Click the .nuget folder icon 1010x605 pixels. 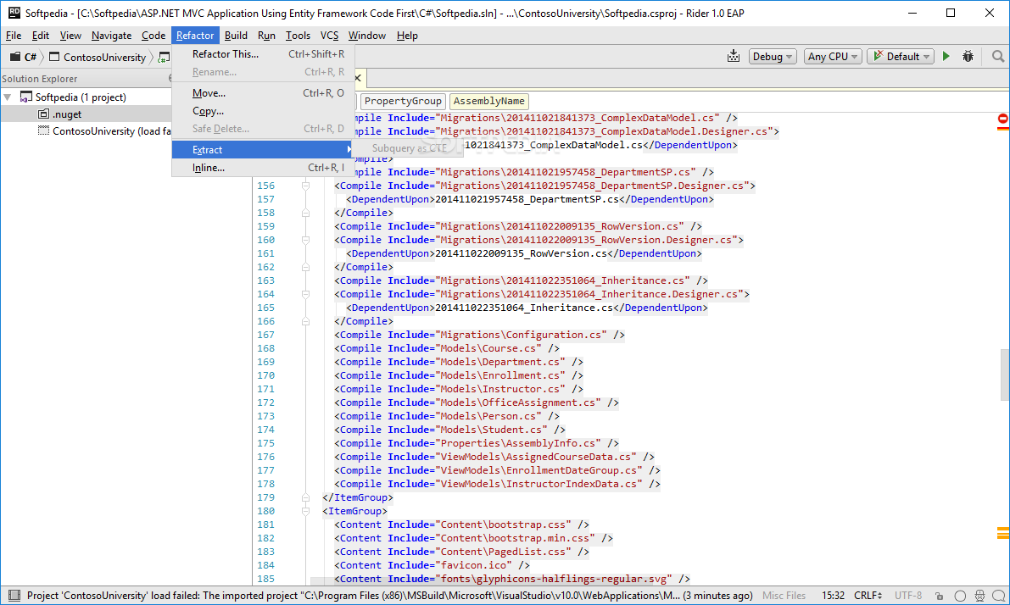[x=44, y=114]
